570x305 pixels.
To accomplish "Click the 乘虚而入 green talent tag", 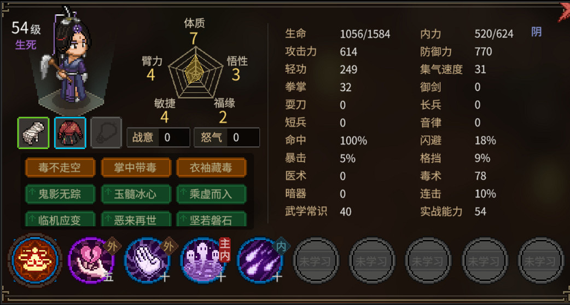I will pos(211,194).
